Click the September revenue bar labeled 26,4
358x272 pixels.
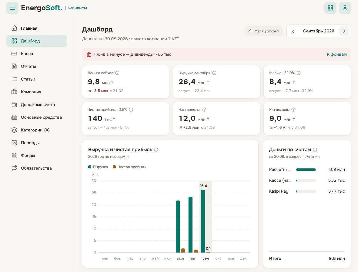click(x=203, y=221)
